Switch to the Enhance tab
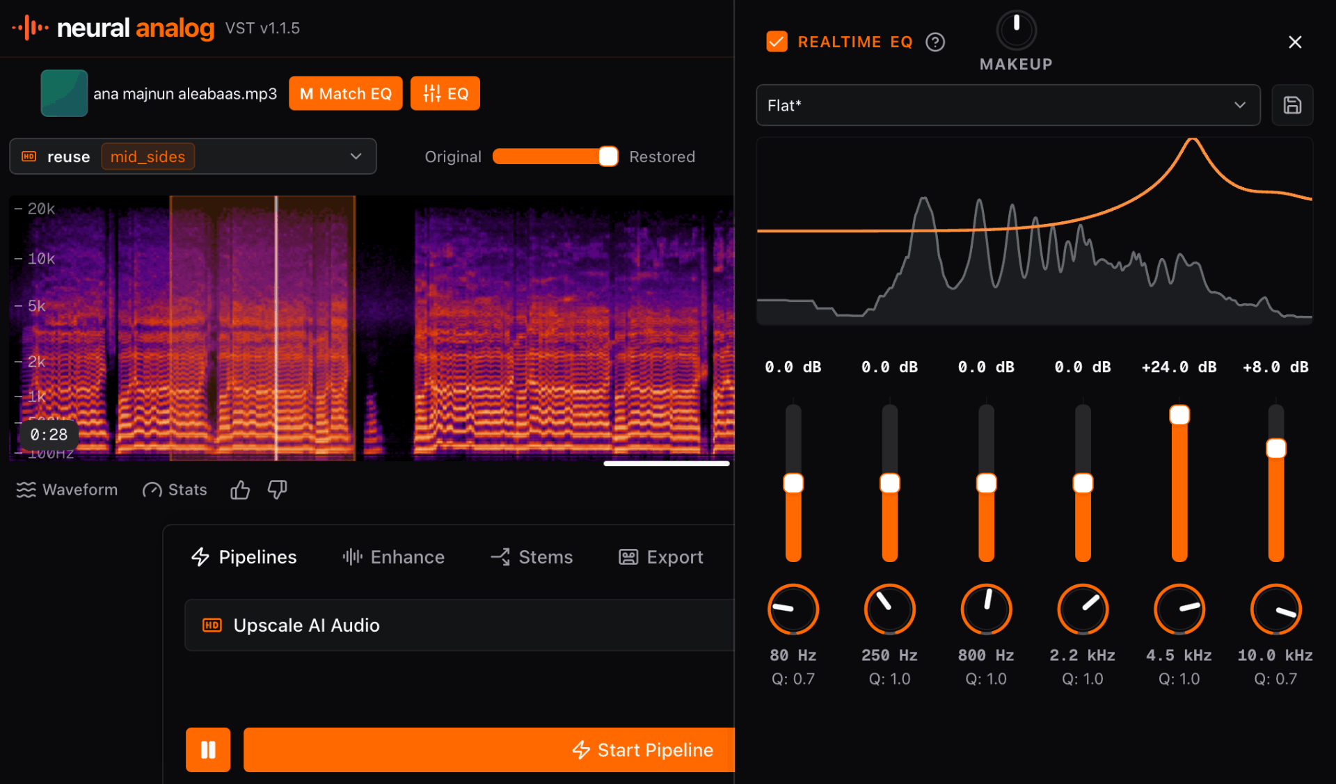The image size is (1336, 784). tap(393, 557)
